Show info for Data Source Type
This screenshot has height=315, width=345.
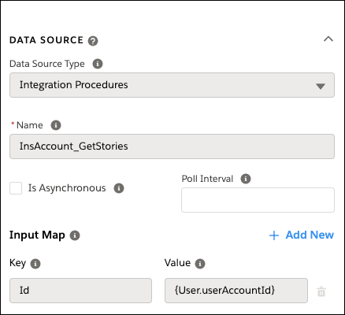coord(98,64)
